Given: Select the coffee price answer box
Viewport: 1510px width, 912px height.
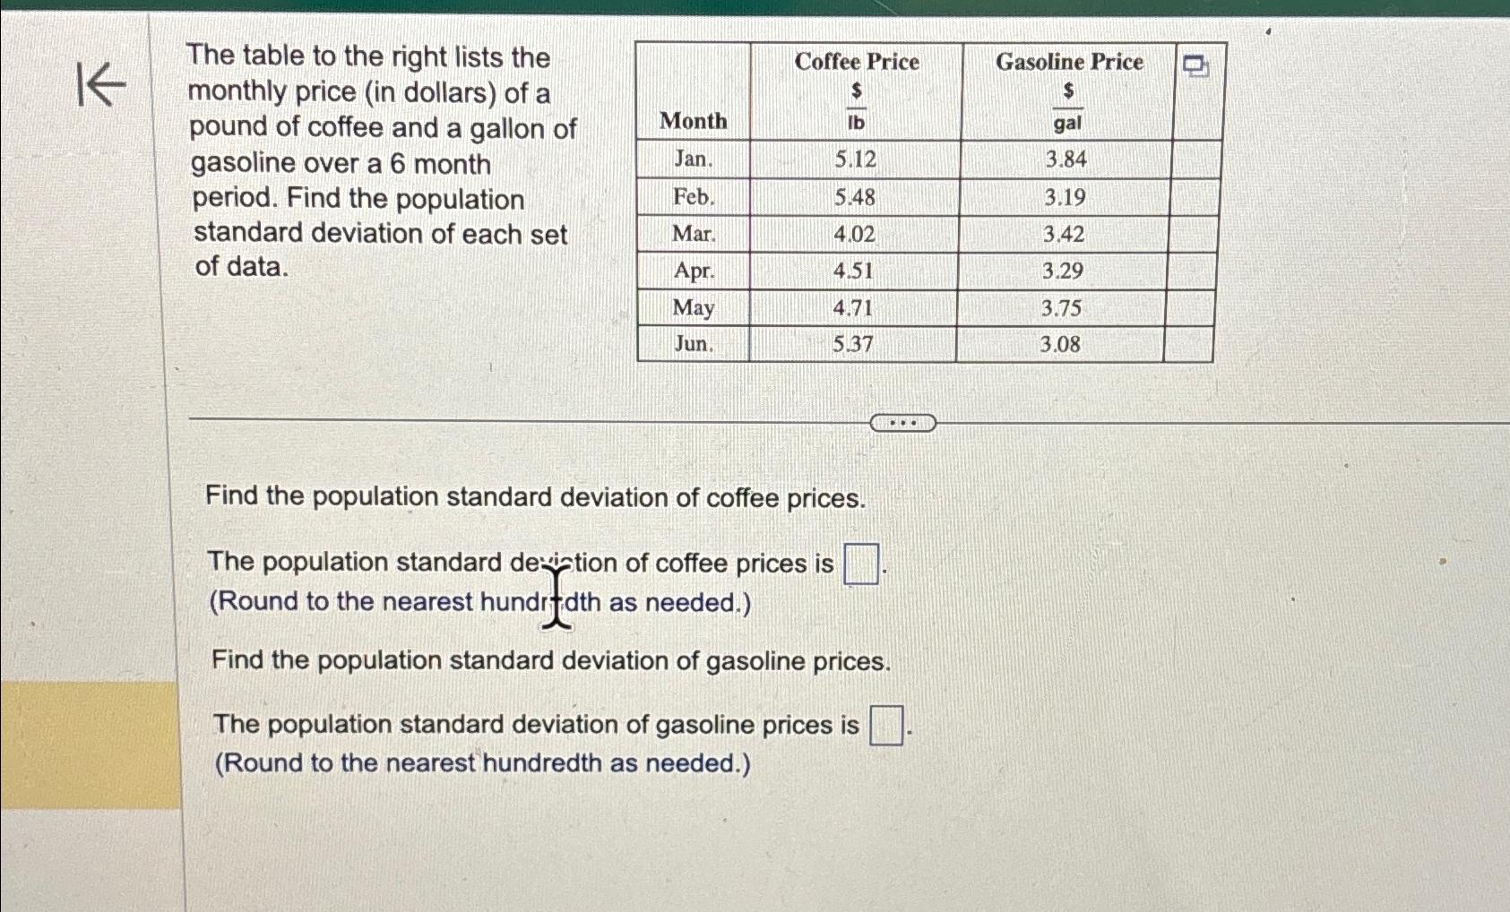Looking at the screenshot, I should (862, 564).
